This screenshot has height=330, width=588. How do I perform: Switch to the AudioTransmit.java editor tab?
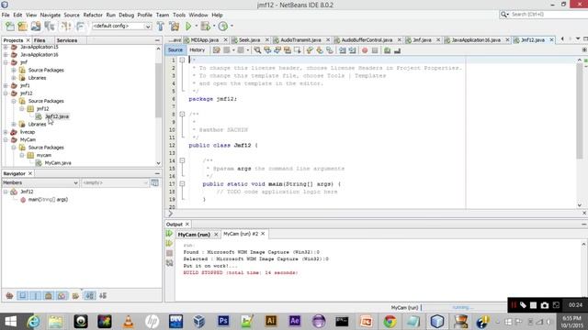point(300,40)
